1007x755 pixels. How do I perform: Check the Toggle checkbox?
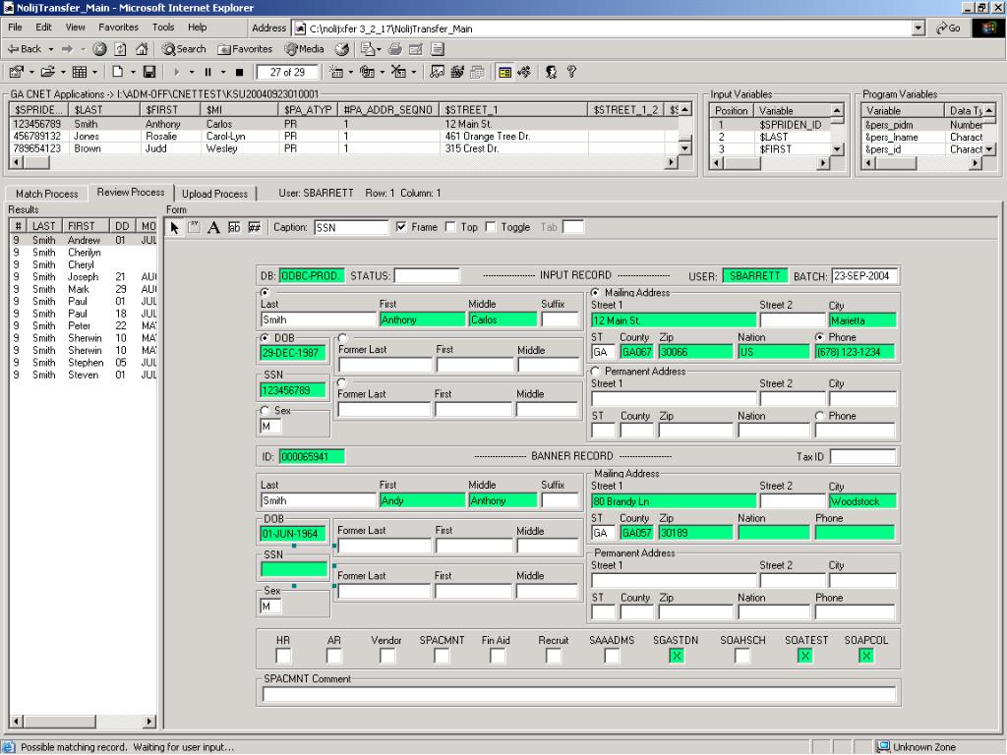click(x=491, y=227)
